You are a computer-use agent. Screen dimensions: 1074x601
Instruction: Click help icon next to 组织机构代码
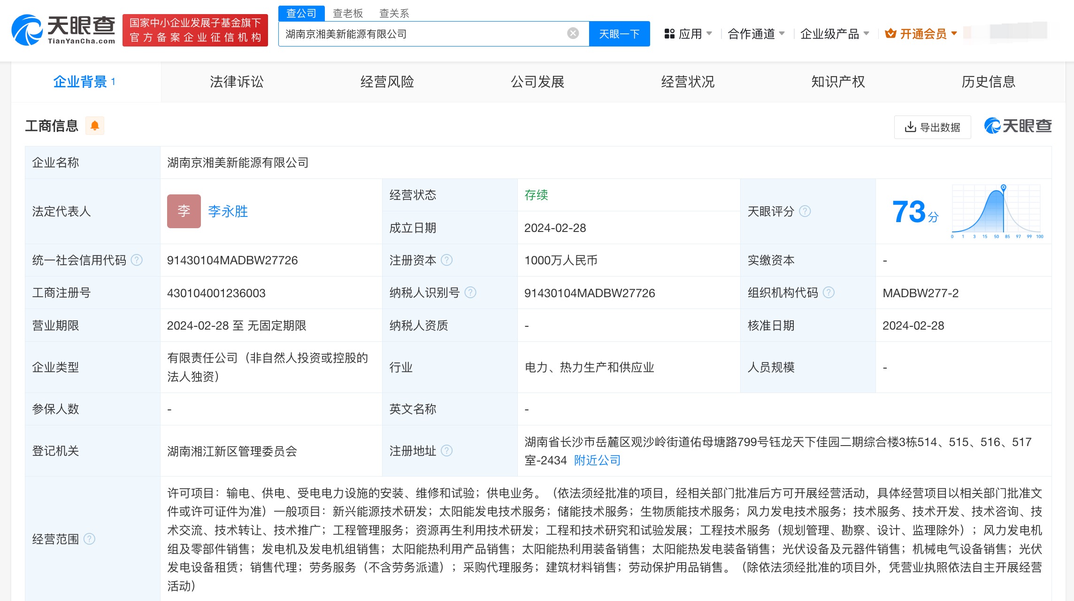(x=829, y=293)
